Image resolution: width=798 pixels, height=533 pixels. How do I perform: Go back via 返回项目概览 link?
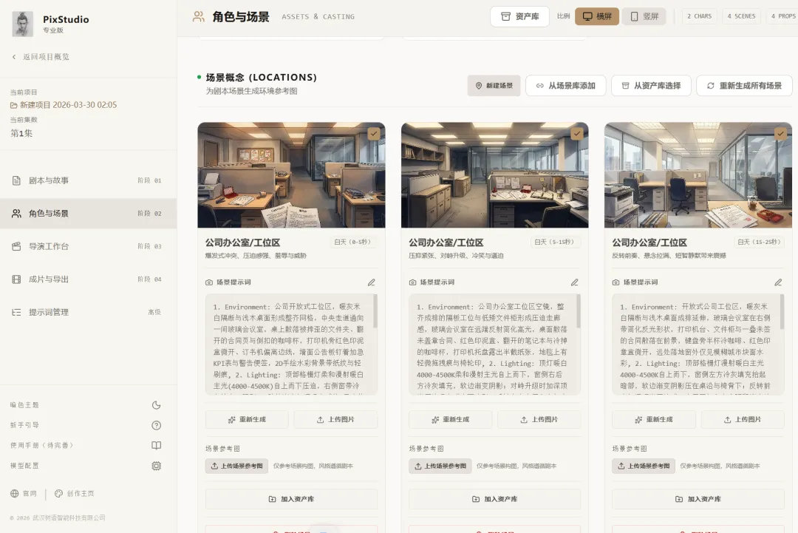pyautogui.click(x=41, y=56)
